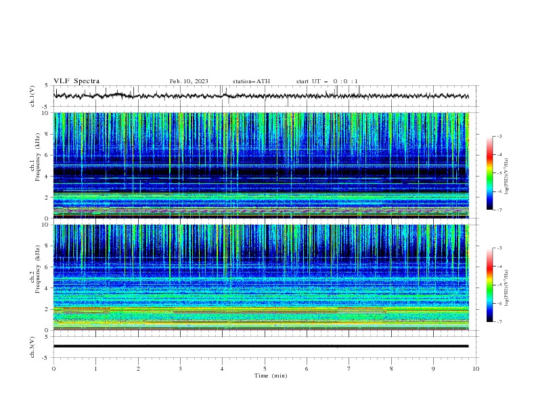Click time axis tick label "4"
Screen dimensions: 536x414
[222, 369]
